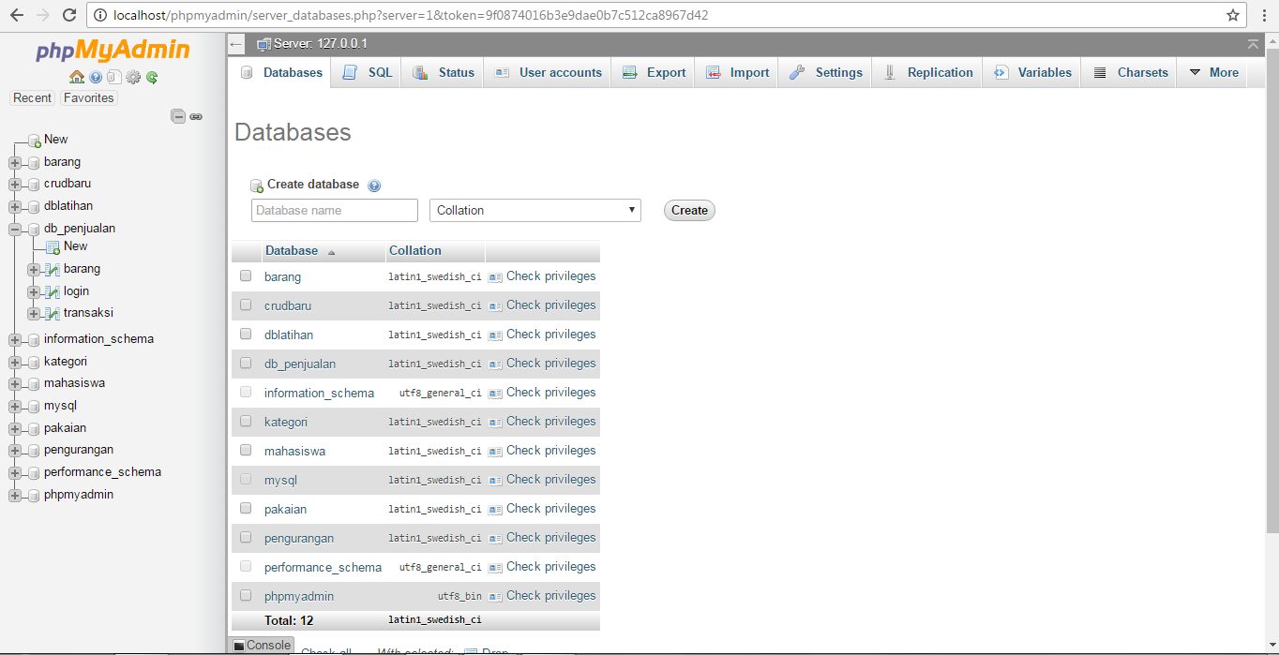Collapse the top page header using the double-chevron icon
1279x655 pixels.
point(1254,44)
